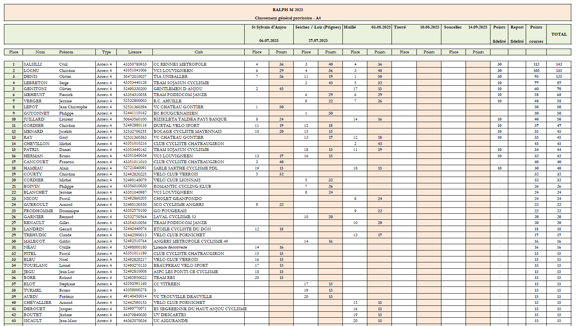Select the SALSILLI name cell
This screenshot has width=576, height=326.
pyautogui.click(x=33, y=64)
